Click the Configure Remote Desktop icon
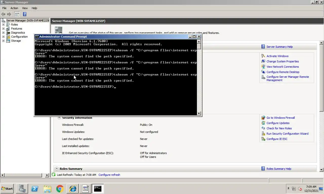Image resolution: width=324 pixels, height=194 pixels. coord(263,72)
